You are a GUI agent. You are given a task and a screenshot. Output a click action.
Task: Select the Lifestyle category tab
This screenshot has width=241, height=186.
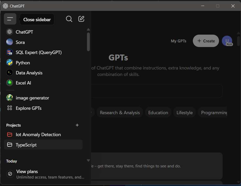pyautogui.click(x=184, y=113)
